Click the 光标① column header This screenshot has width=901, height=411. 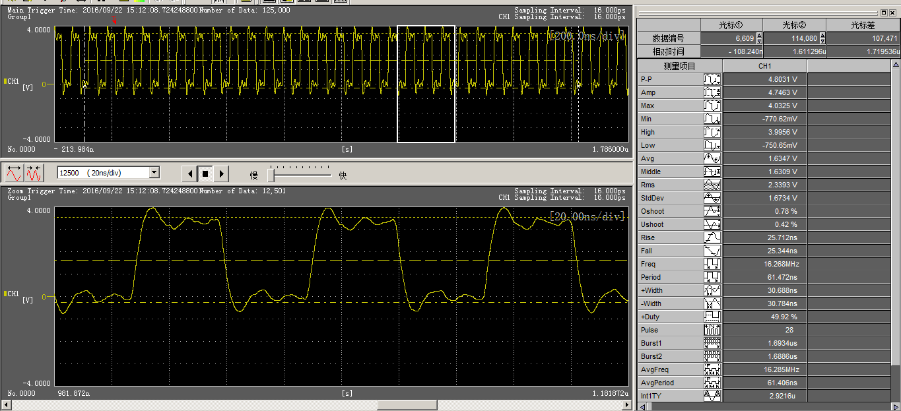pyautogui.click(x=731, y=25)
